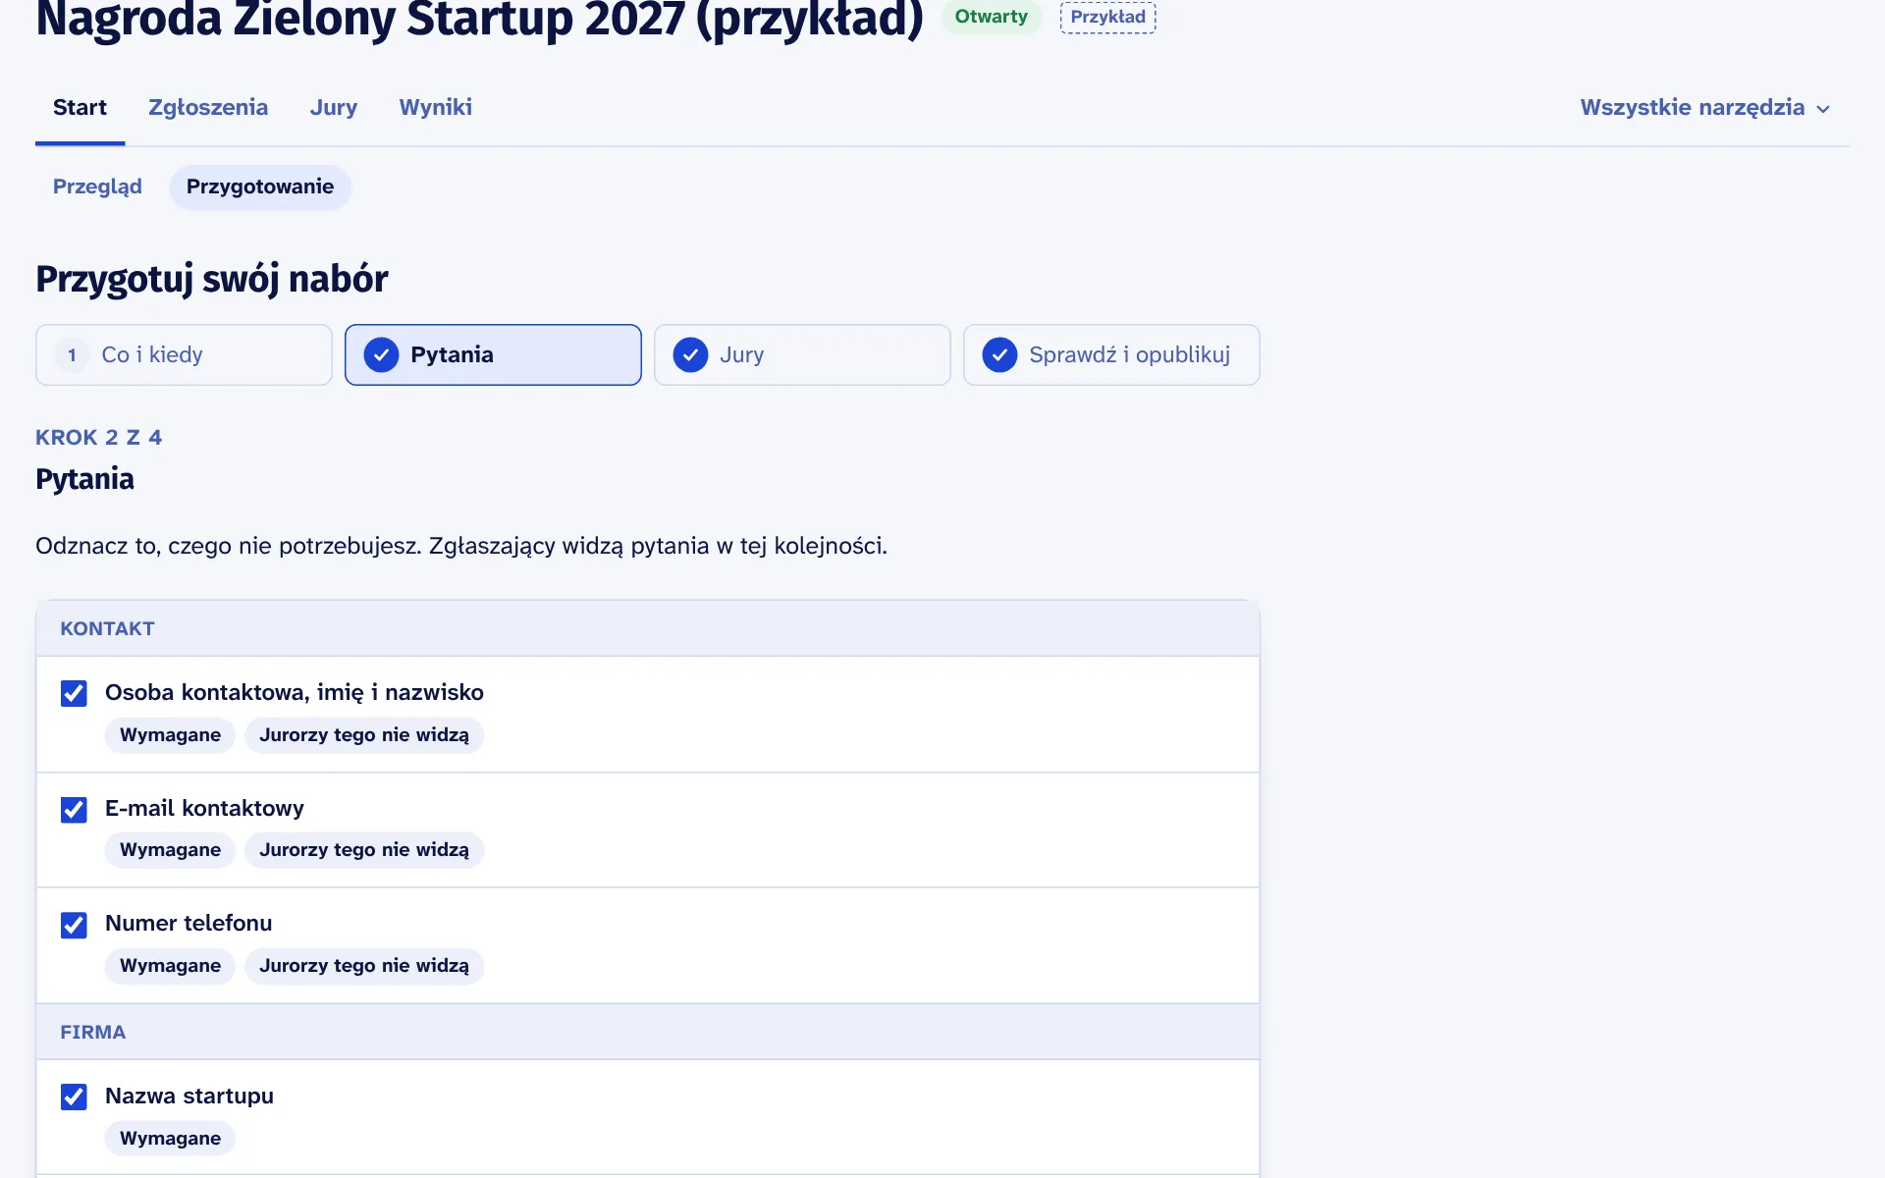Click the KONTAKT section header
Screen dimensions: 1885x1178
pyautogui.click(x=648, y=628)
